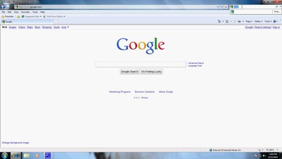Image resolution: width=282 pixels, height=159 pixels.
Task: Click the iGoogle link
Action: coord(249,27)
